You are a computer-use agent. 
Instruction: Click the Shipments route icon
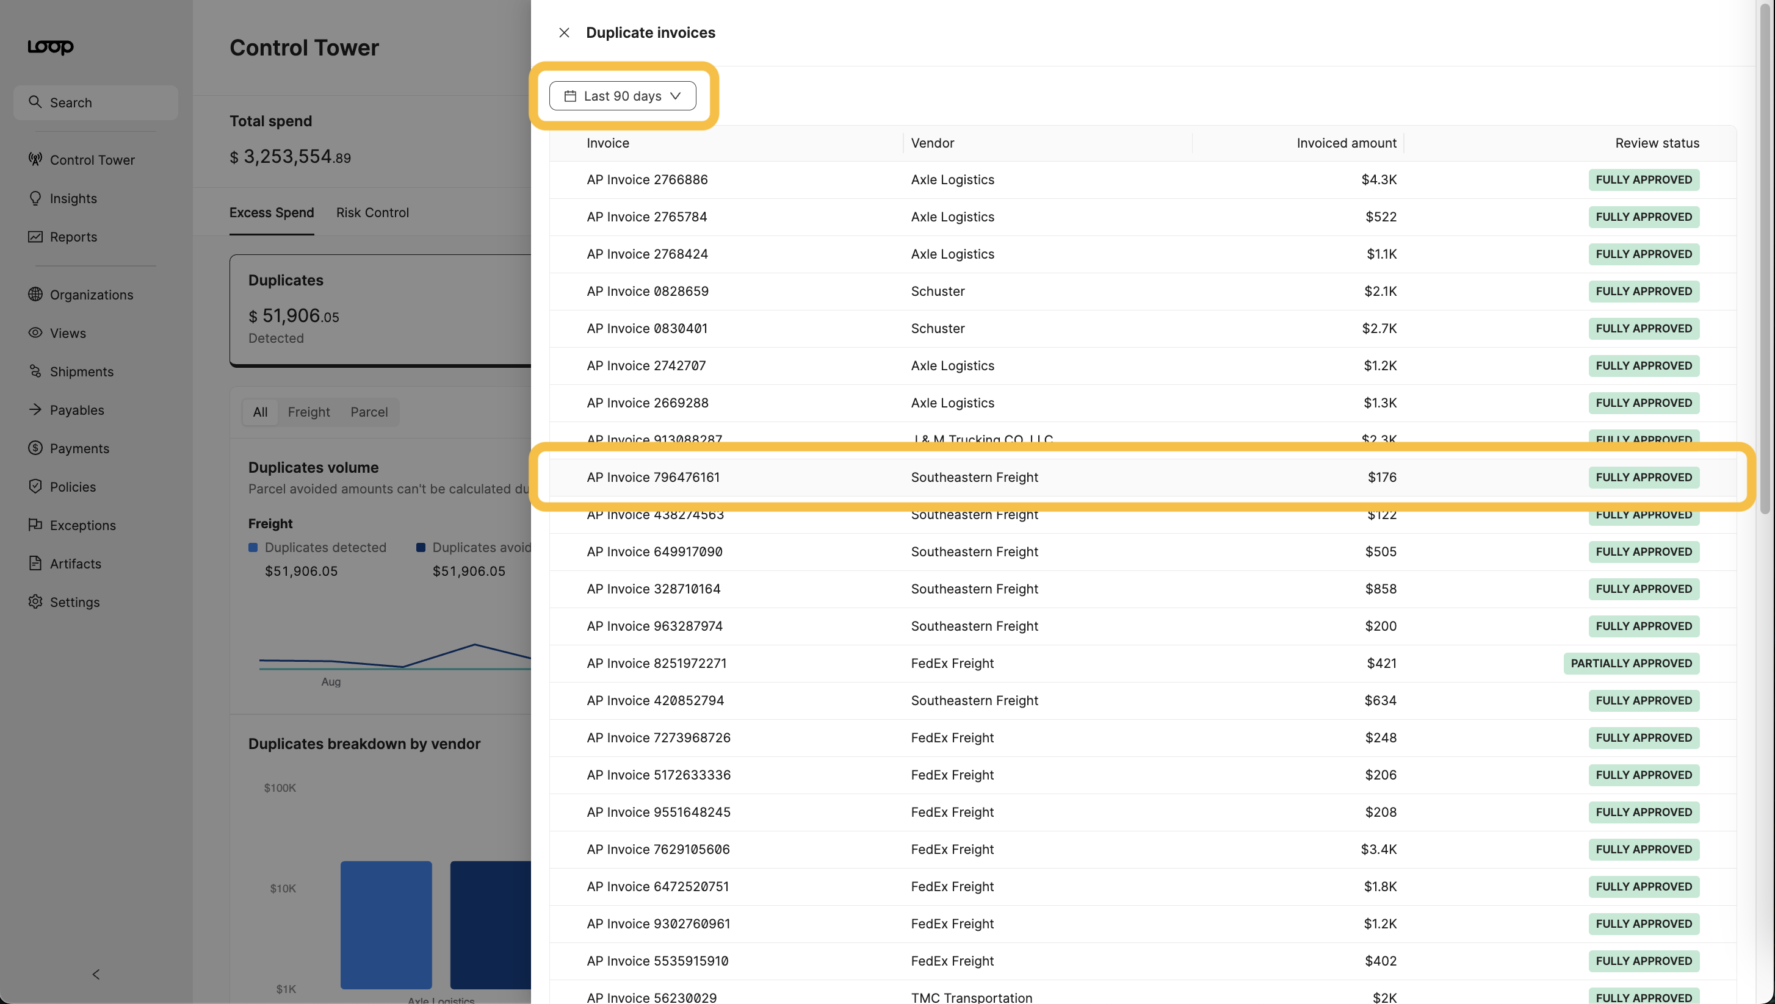tap(35, 371)
